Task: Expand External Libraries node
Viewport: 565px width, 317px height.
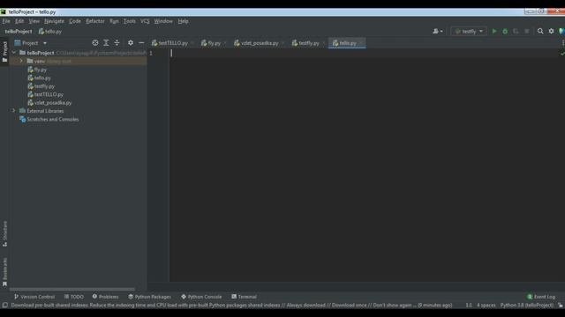Action: [x=14, y=111]
